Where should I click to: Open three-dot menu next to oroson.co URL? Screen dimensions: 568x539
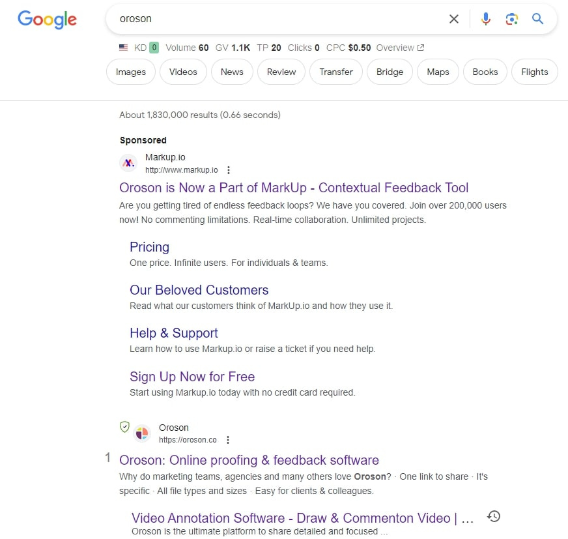pos(228,440)
